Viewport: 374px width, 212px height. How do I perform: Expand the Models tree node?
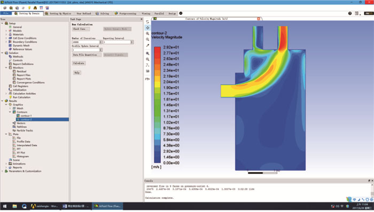click(x=6, y=31)
